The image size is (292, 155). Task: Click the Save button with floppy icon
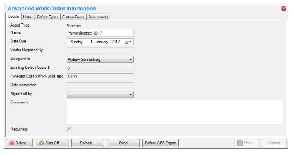(x=247, y=143)
